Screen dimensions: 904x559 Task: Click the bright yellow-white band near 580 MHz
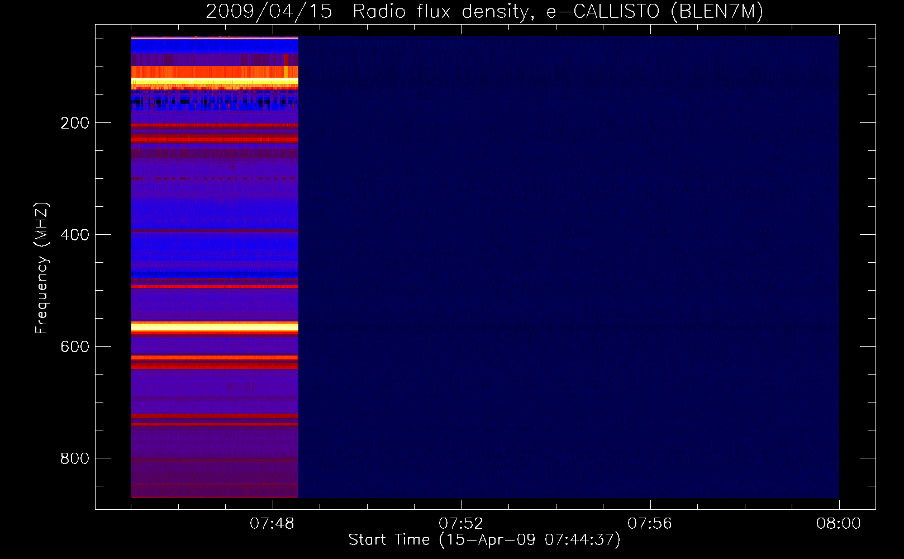215,326
